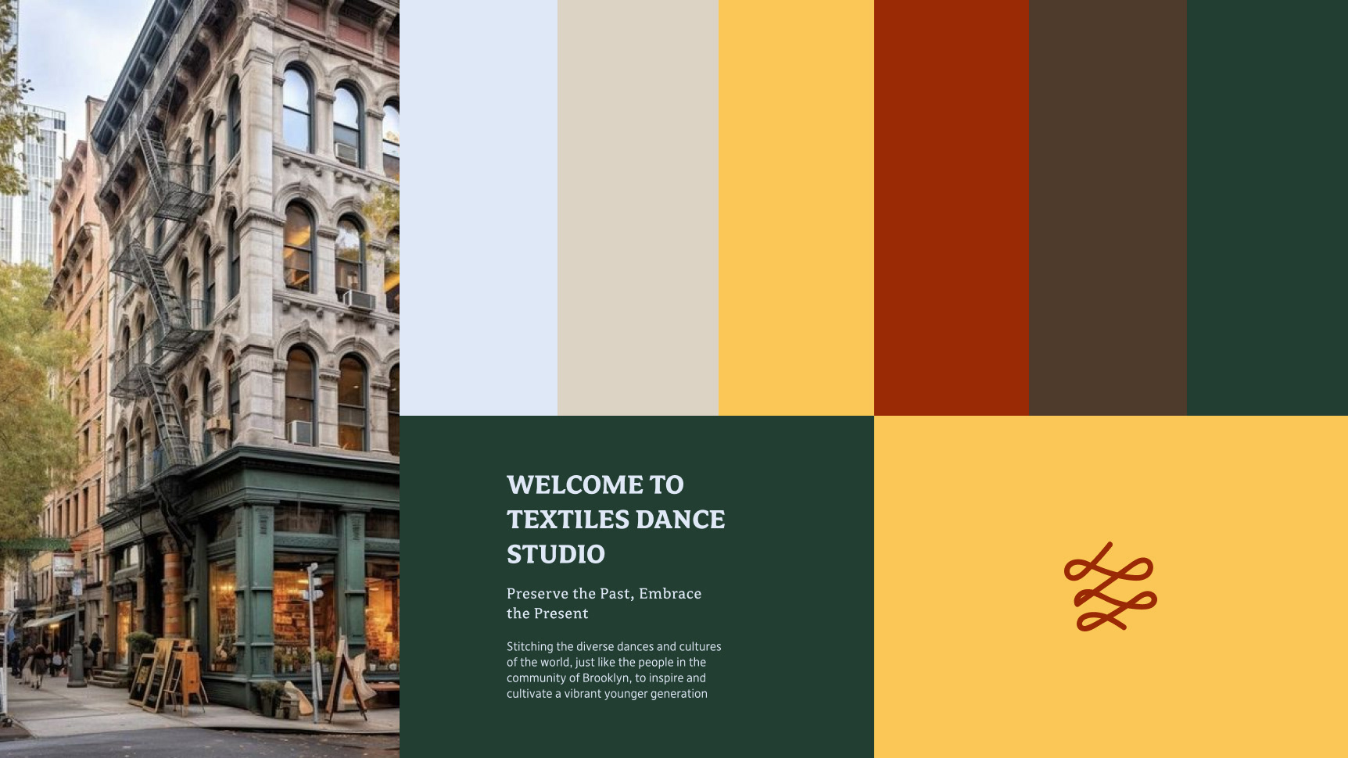
Task: Choose the brown color swatch
Action: [1108, 208]
